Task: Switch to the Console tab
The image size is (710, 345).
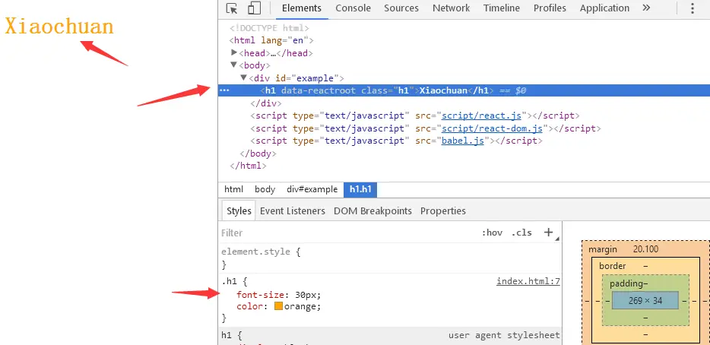Action: coord(353,8)
